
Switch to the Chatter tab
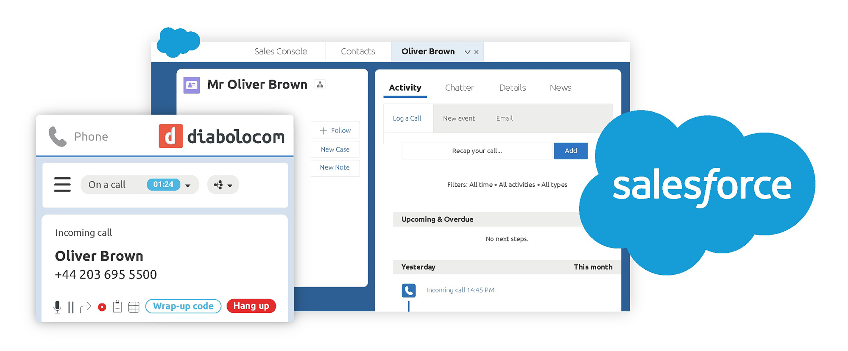[459, 88]
